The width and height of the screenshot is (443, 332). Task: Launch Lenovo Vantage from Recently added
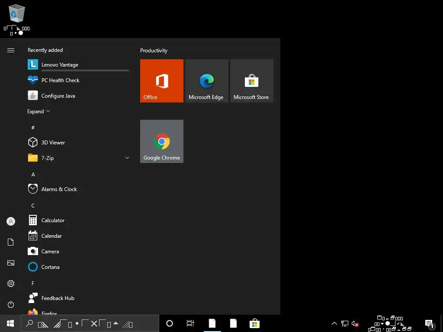(78, 65)
